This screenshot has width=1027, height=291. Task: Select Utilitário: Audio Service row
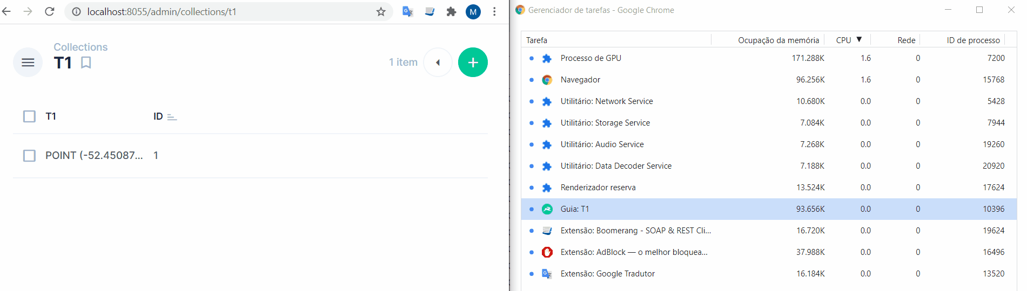click(769, 144)
